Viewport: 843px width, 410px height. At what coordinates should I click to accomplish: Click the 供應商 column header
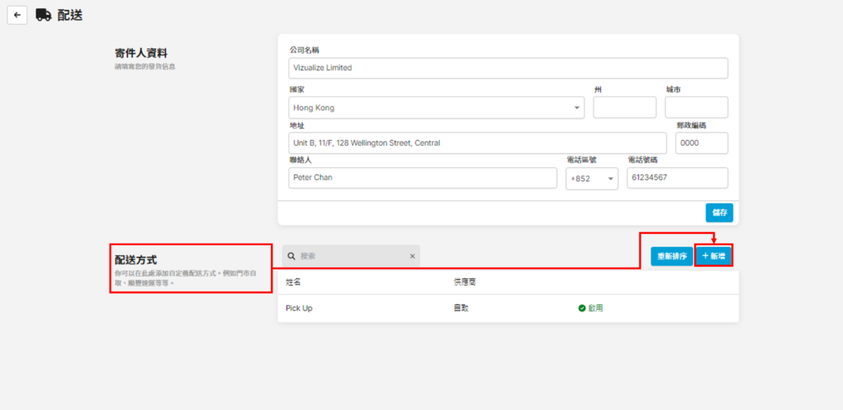[464, 282]
